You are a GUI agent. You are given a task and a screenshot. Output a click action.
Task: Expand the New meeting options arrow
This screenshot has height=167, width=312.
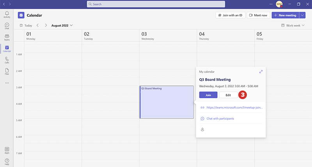[303, 15]
